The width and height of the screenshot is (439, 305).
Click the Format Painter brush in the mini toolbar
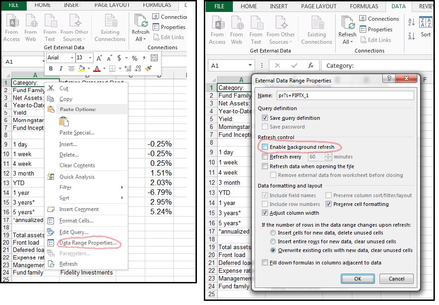pyautogui.click(x=148, y=69)
